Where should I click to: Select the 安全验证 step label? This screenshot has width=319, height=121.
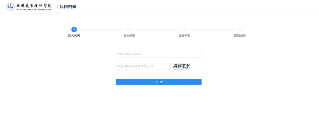point(129,36)
